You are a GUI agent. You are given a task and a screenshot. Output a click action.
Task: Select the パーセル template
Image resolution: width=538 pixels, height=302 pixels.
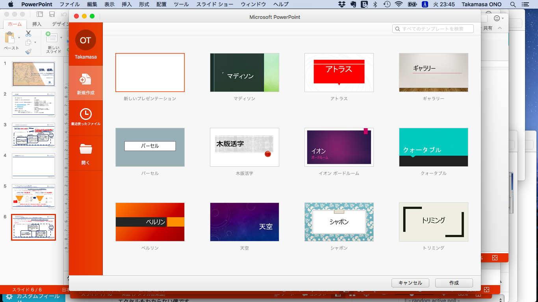pyautogui.click(x=150, y=147)
